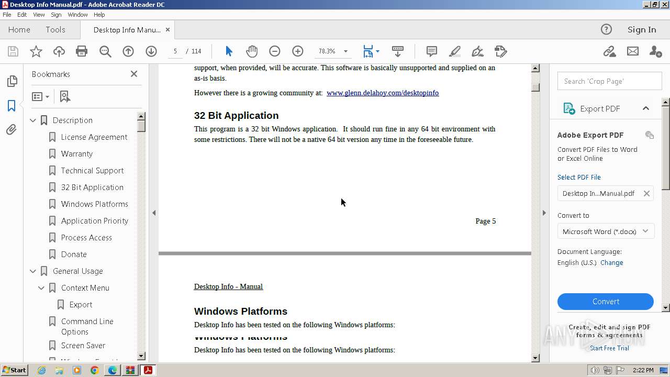This screenshot has width=670, height=377.
Task: Open the File menu
Action: point(7,15)
